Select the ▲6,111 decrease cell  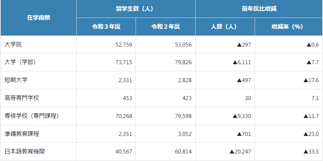(x=242, y=62)
